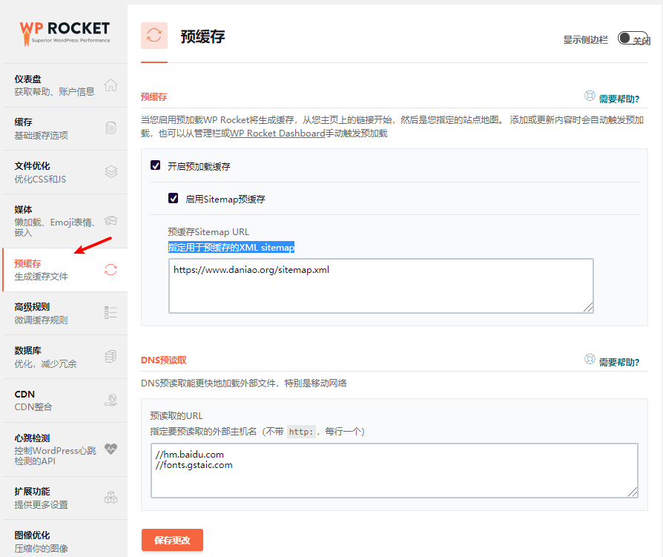Viewport: 663px width, 557px height.
Task: Open the 媒体 settings tab
Action: (x=65, y=221)
